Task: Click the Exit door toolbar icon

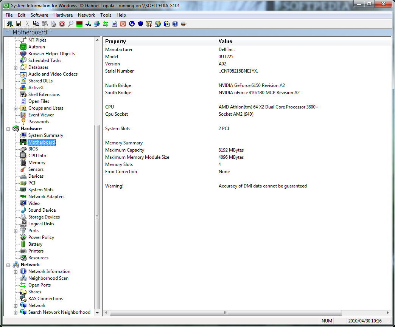Action: tap(9, 24)
